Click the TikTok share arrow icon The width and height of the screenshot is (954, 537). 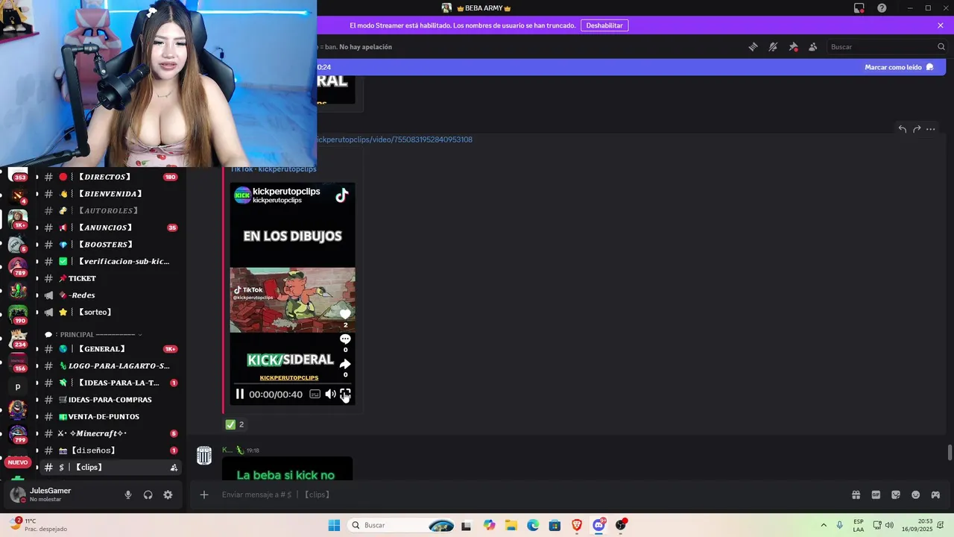345,364
